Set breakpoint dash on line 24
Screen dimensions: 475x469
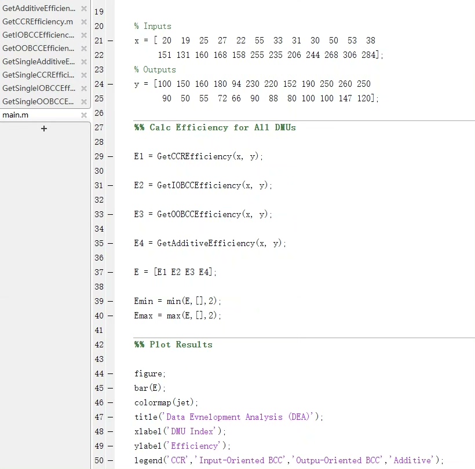110,84
